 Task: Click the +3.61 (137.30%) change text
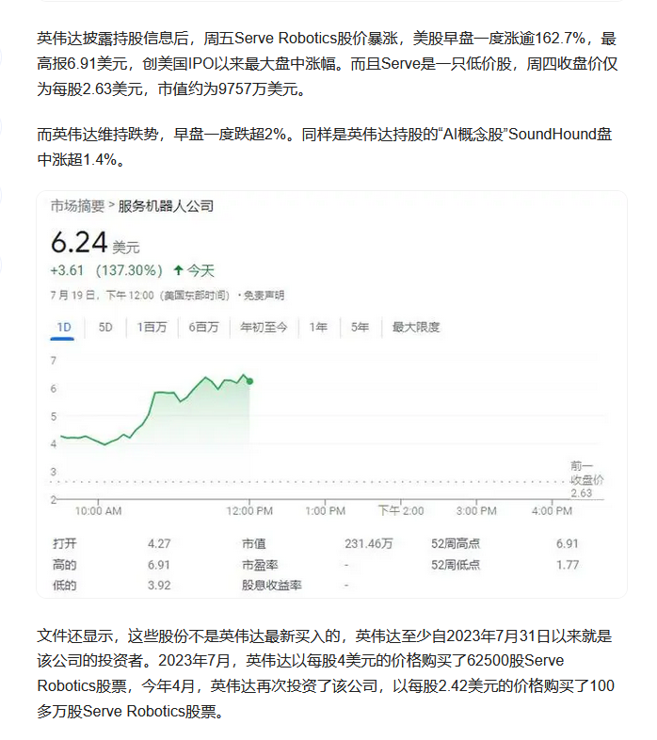pyautogui.click(x=106, y=270)
